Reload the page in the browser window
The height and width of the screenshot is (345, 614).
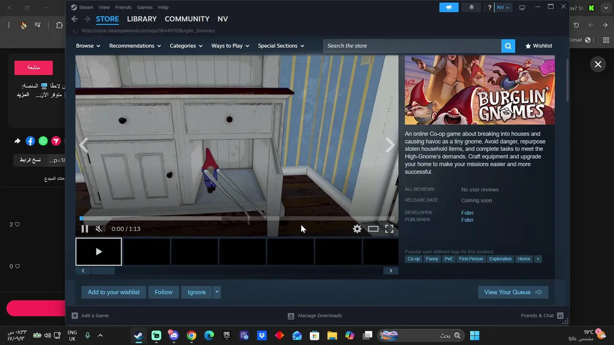click(x=576, y=25)
